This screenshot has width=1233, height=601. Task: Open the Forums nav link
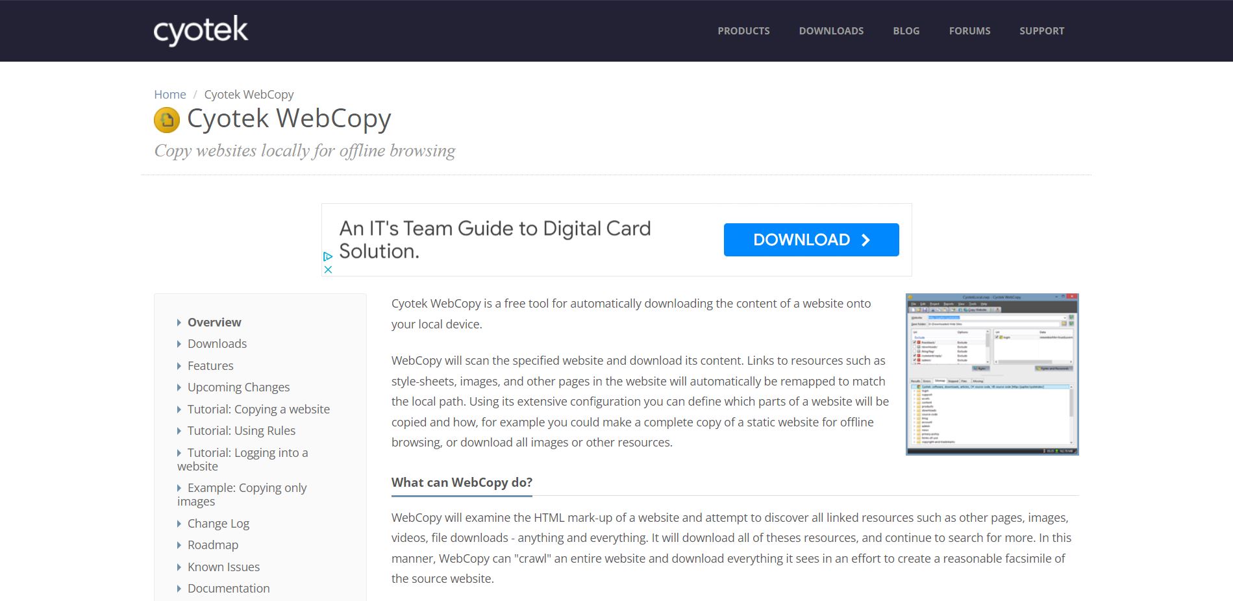pos(969,31)
